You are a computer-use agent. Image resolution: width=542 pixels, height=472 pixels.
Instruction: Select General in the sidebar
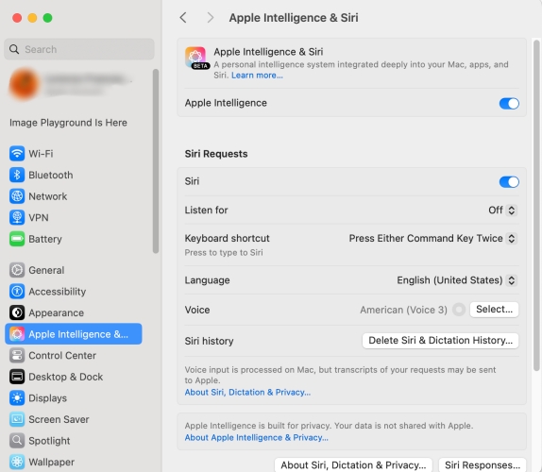pyautogui.click(x=74, y=270)
